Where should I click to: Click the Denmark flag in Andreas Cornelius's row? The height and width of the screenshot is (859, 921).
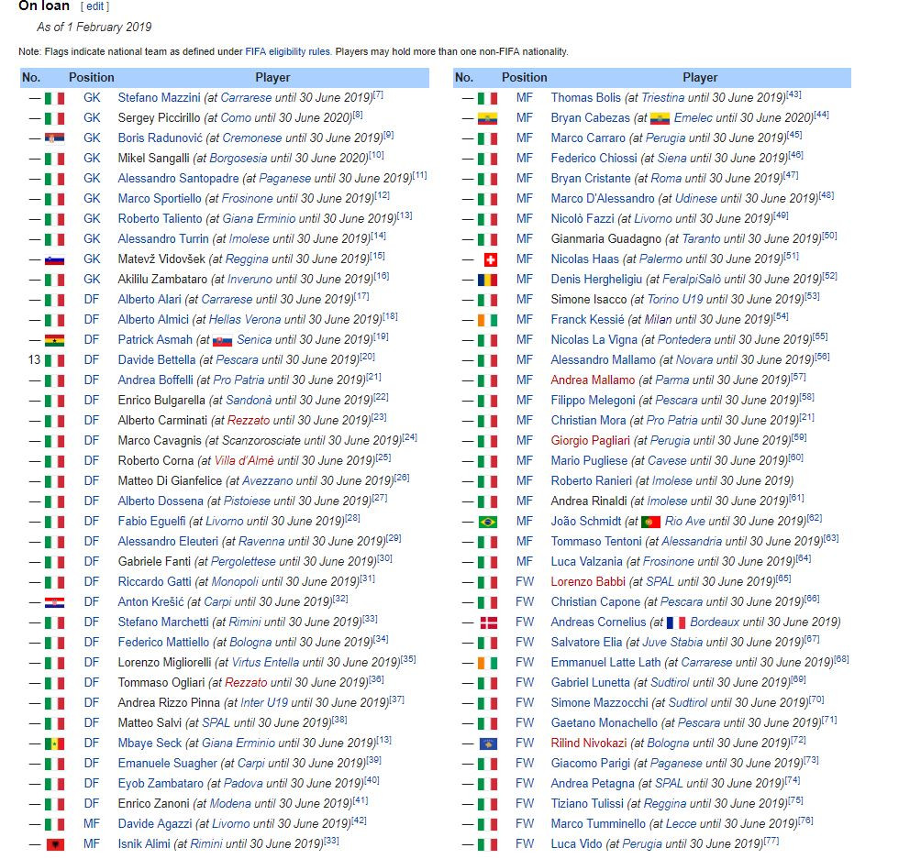(489, 622)
